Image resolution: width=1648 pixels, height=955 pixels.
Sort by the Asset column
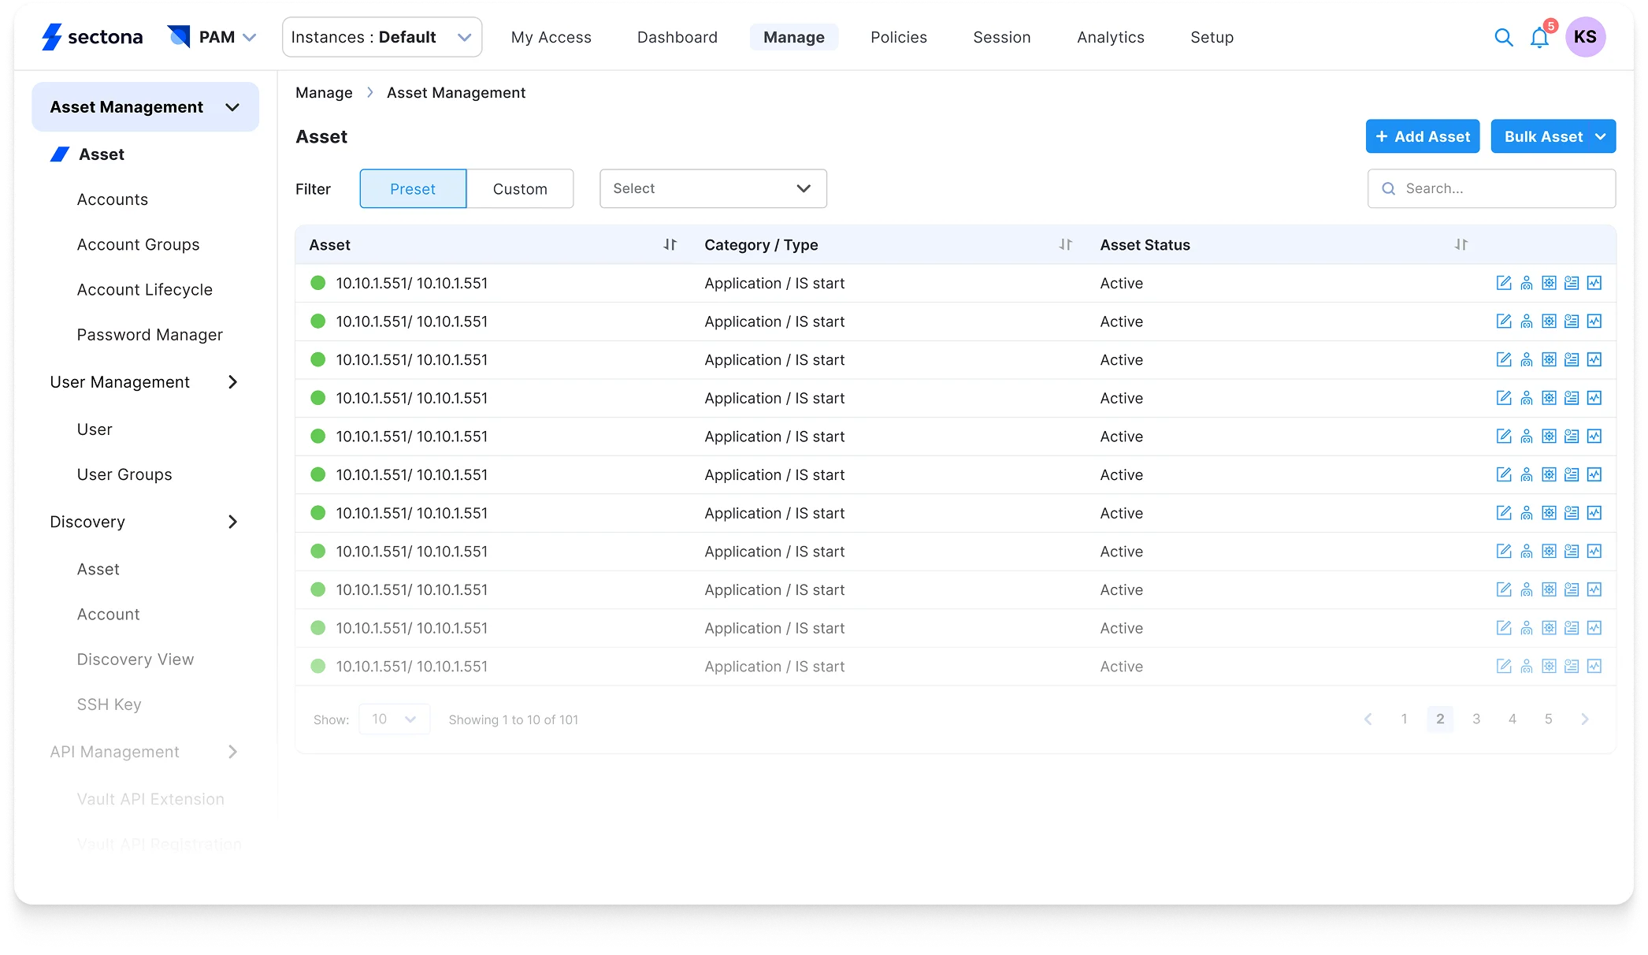point(670,245)
